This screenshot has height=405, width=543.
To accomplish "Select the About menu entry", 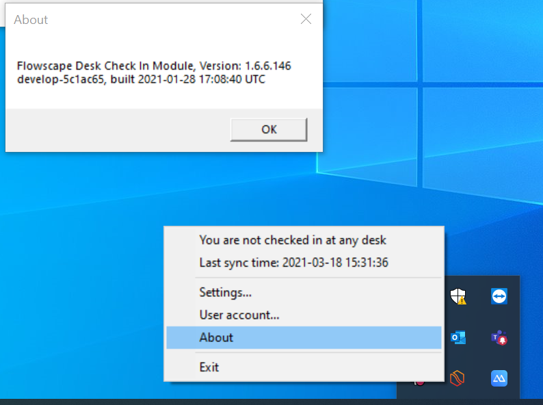I will coord(304,337).
